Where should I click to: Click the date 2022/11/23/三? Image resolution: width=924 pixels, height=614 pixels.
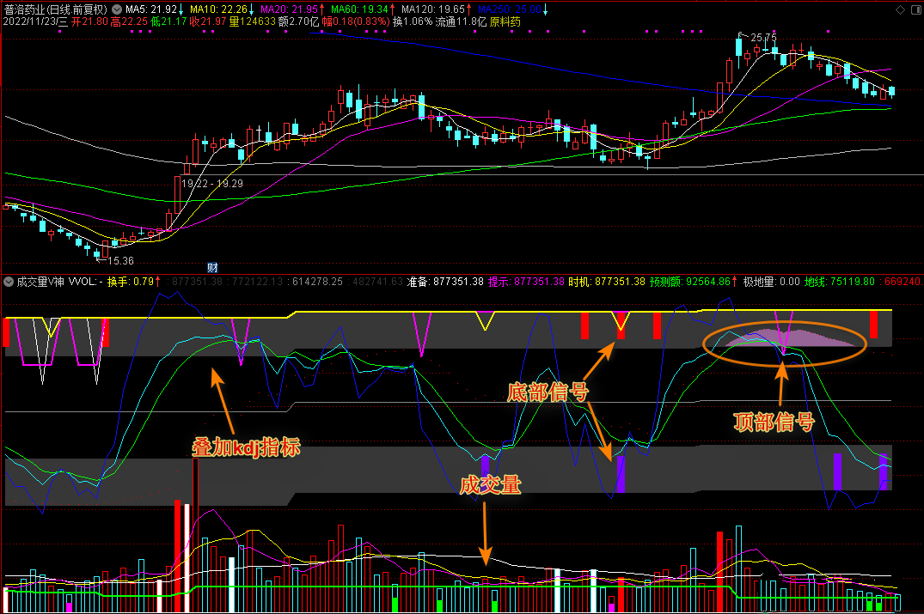click(34, 21)
